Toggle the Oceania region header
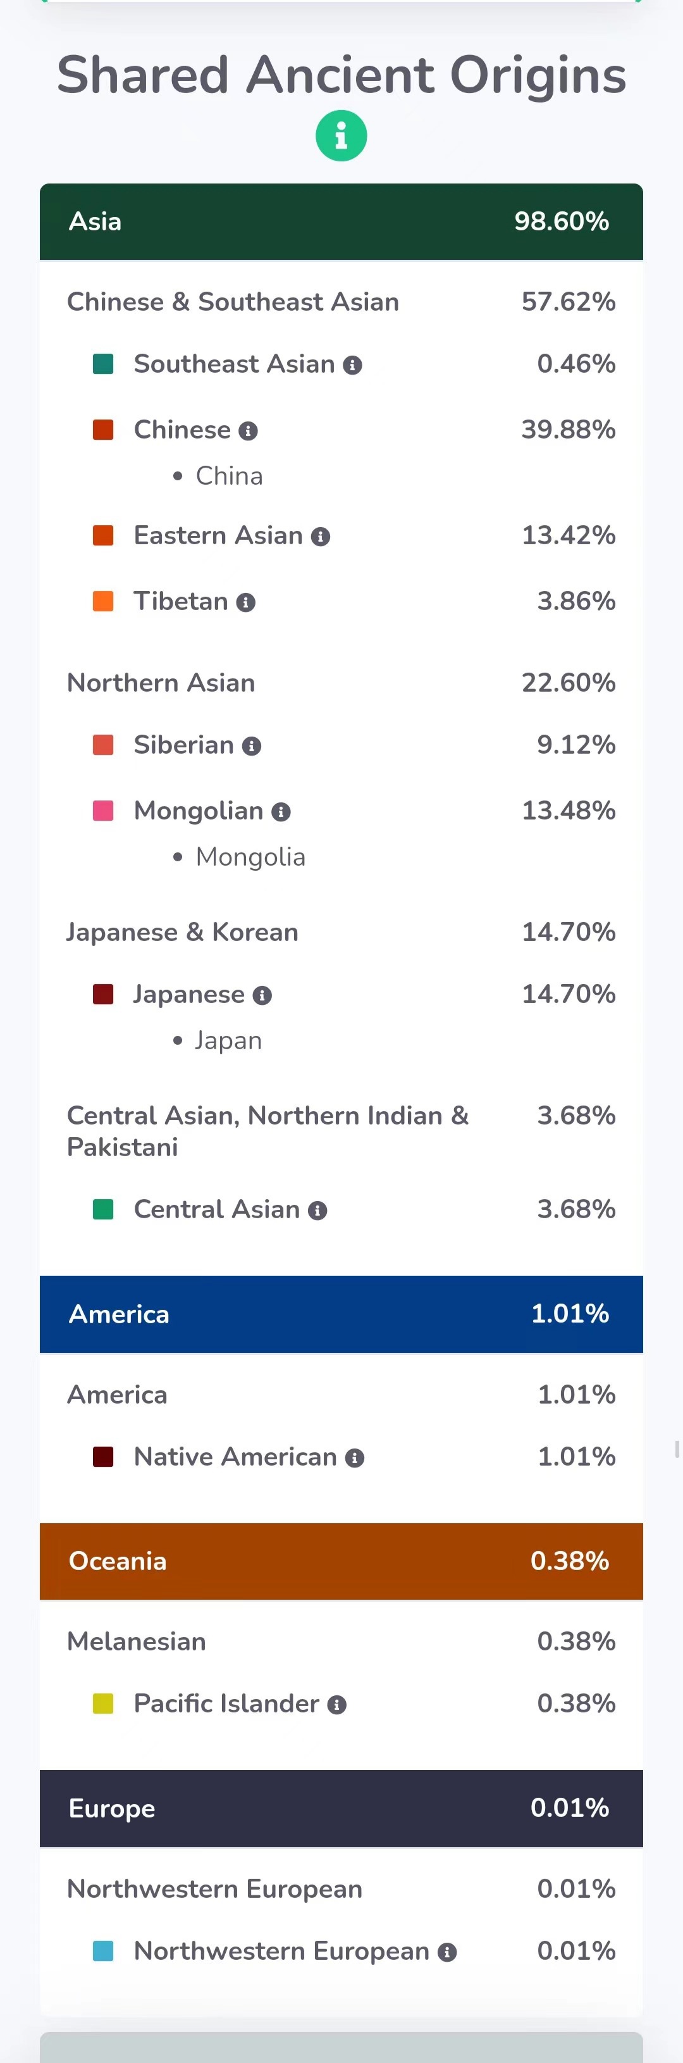Image resolution: width=683 pixels, height=2063 pixels. [341, 1561]
